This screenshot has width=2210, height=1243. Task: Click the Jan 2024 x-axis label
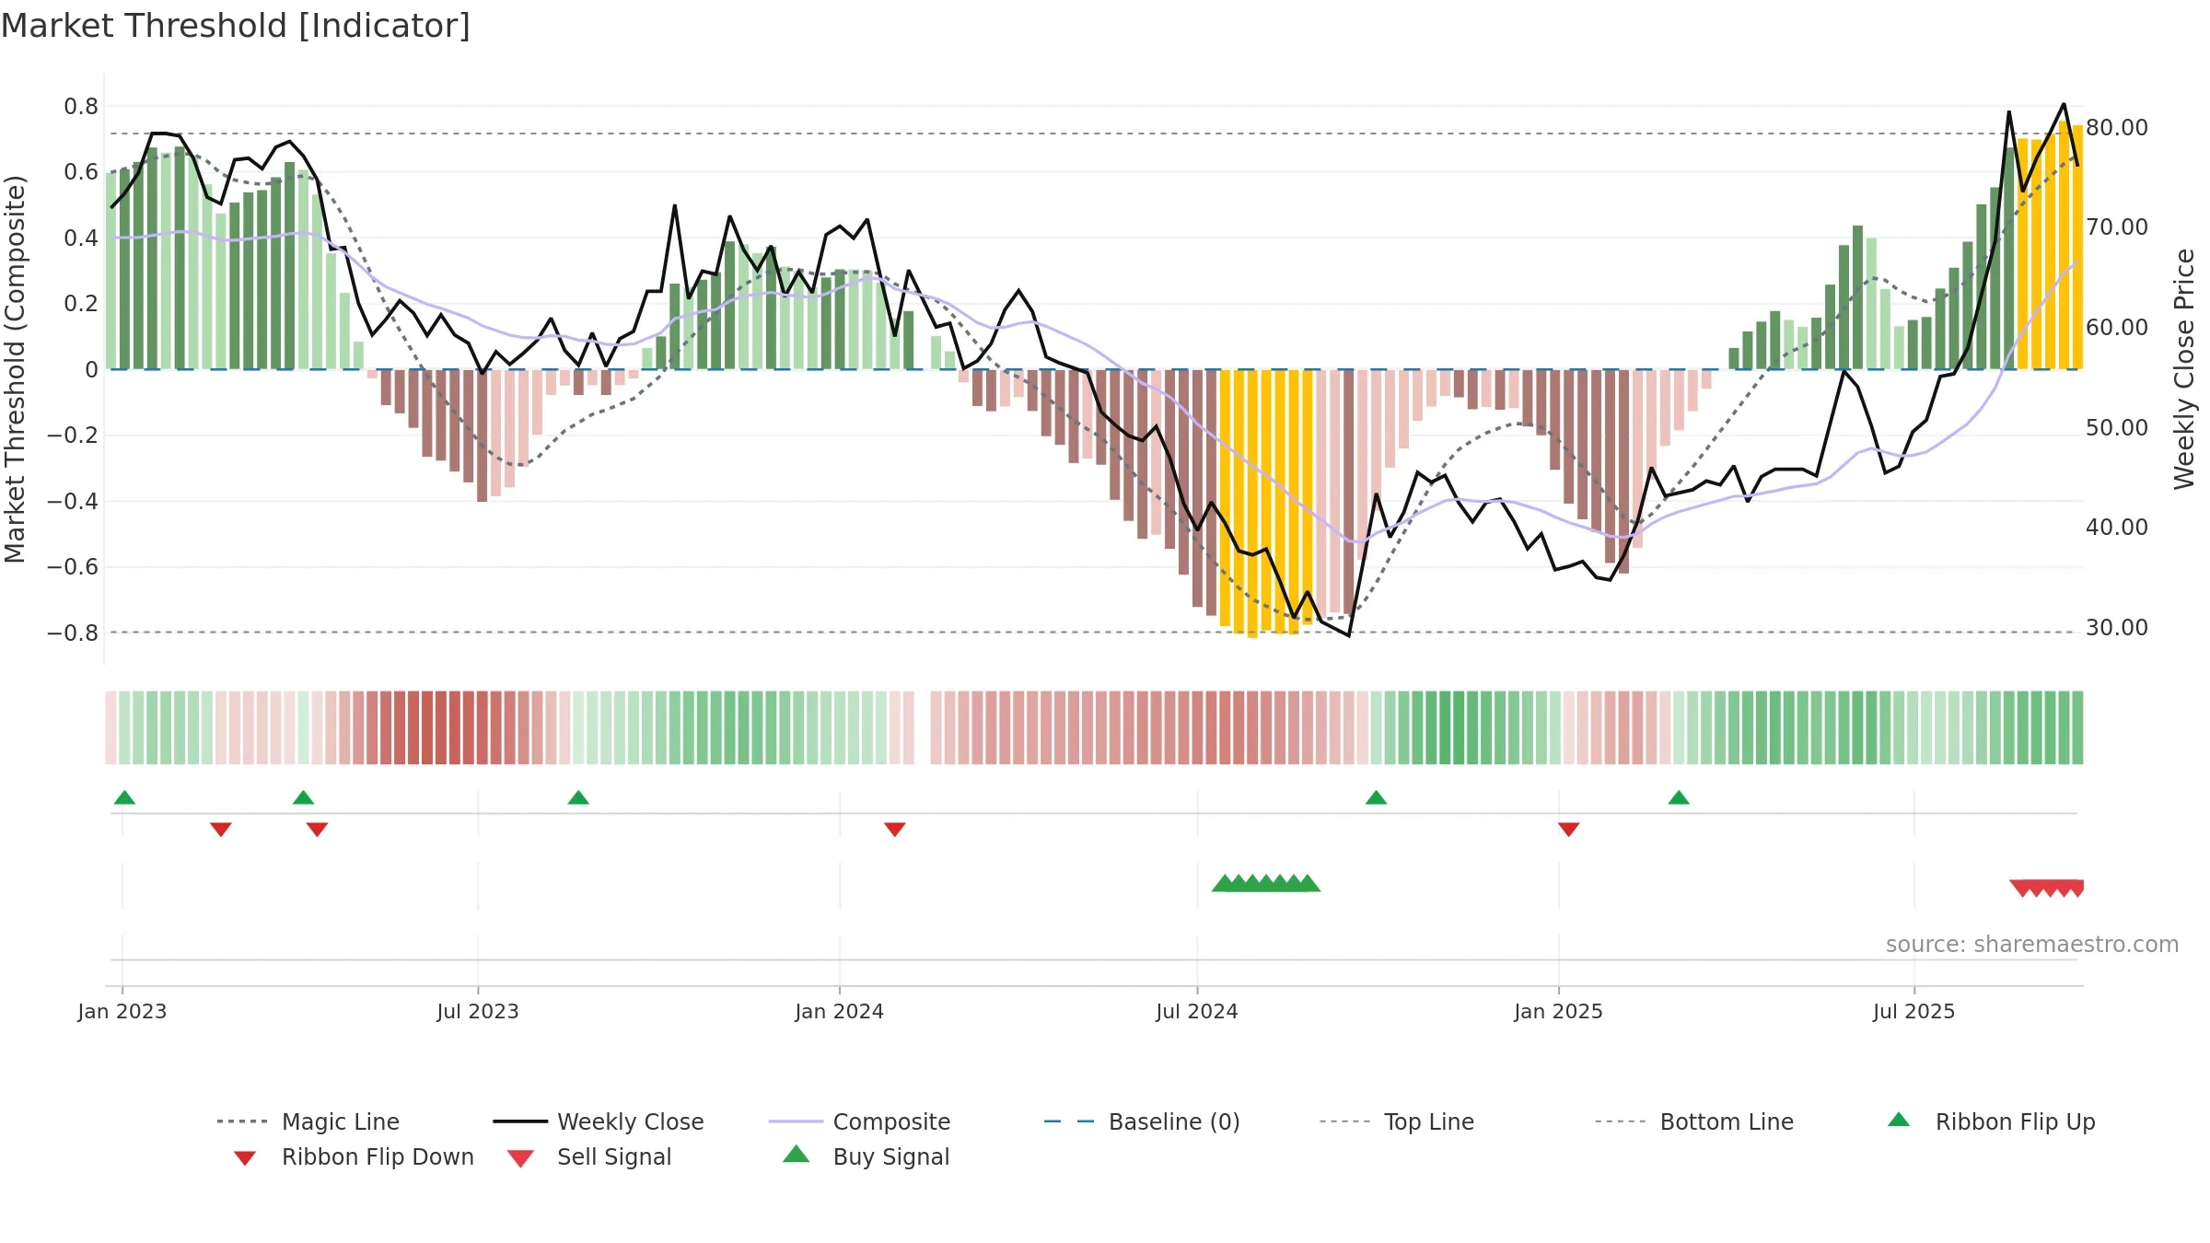point(840,1011)
